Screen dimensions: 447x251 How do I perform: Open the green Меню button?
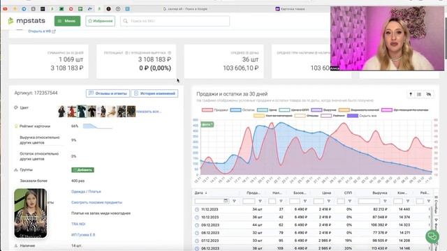[67, 21]
